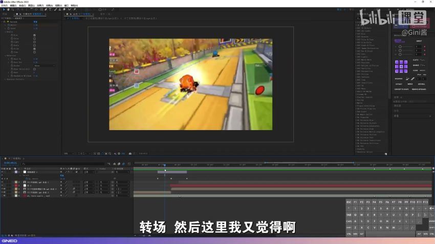
Task: Toggle the Blur checkbox under Enable
Action: (34, 35)
